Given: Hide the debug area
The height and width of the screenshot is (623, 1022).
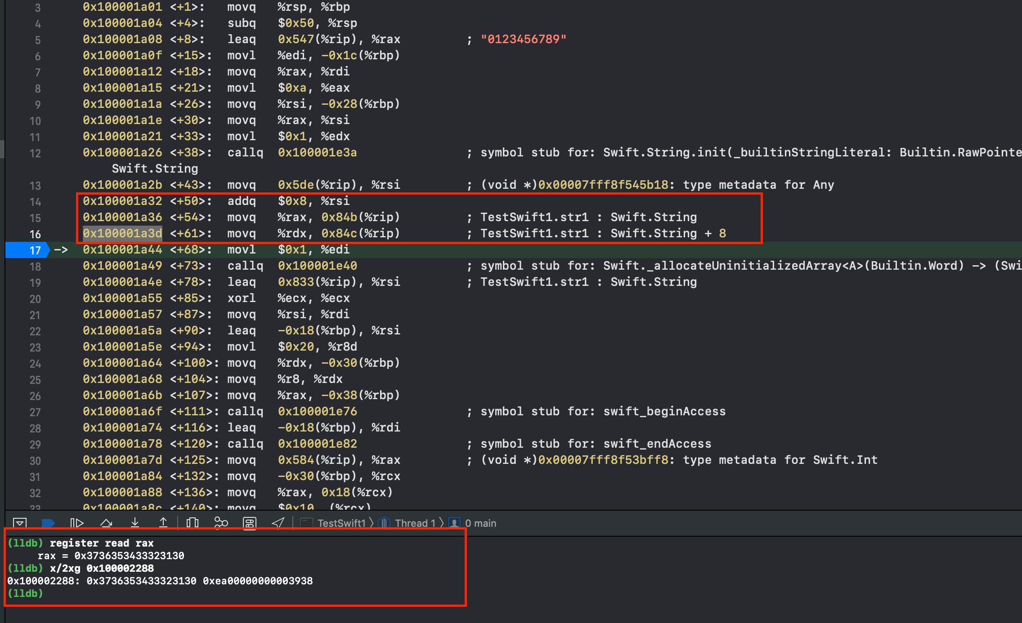Looking at the screenshot, I should (x=20, y=523).
